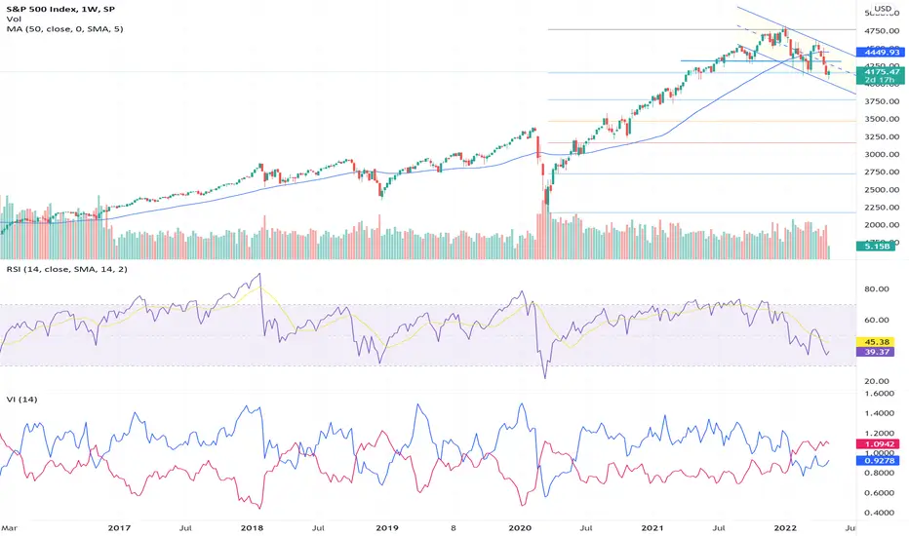Click the 2019 time axis label
Screen dimensions: 909x536
point(387,528)
